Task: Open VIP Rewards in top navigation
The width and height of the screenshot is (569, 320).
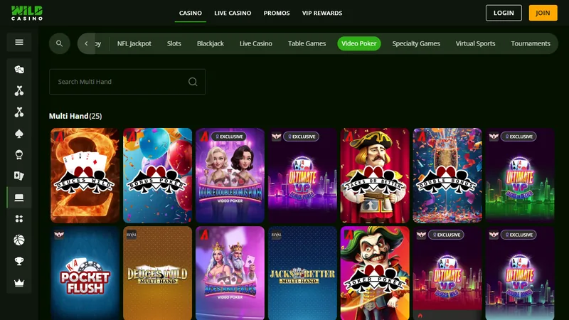Action: [x=322, y=13]
